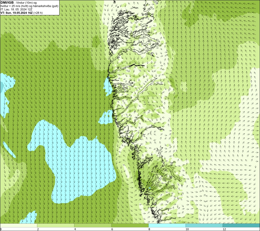This screenshot has height=231, width=260.
Task: Click the pale yellow 0–2 m/s legend swatch
Action: (18, 225)
